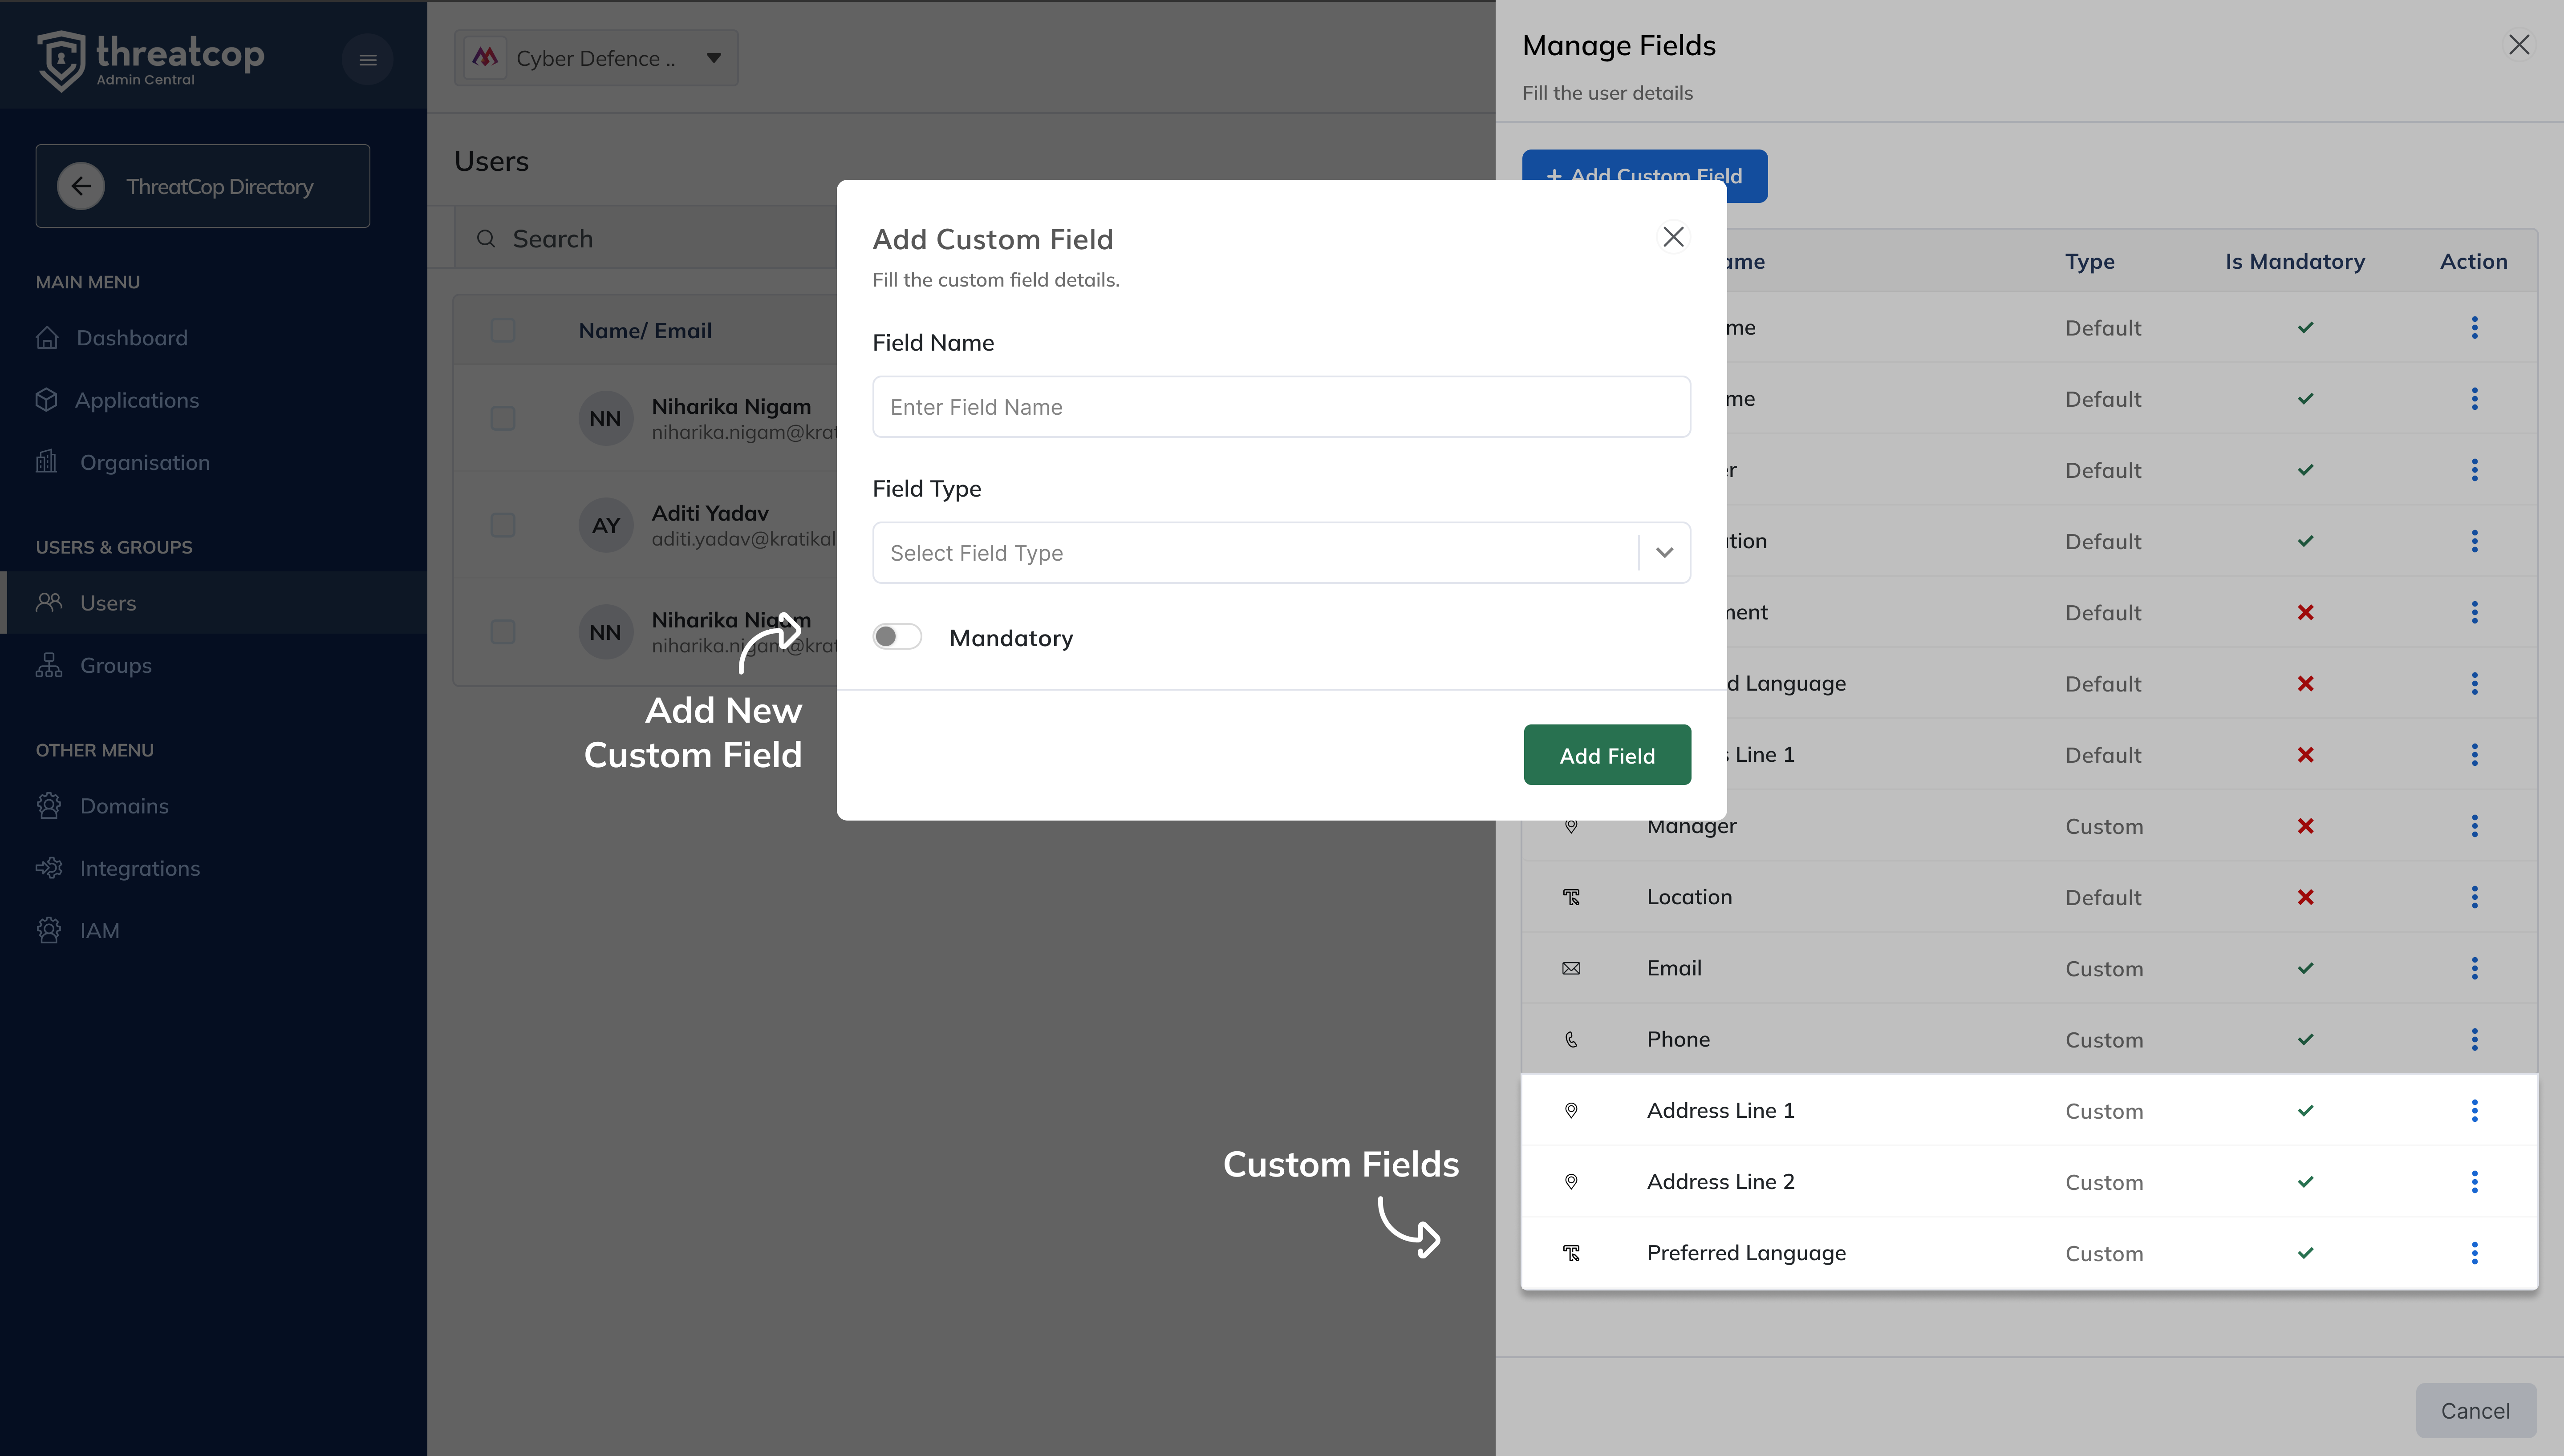Click the Enter Field Name input
This screenshot has height=1456, width=2564.
coord(1281,407)
